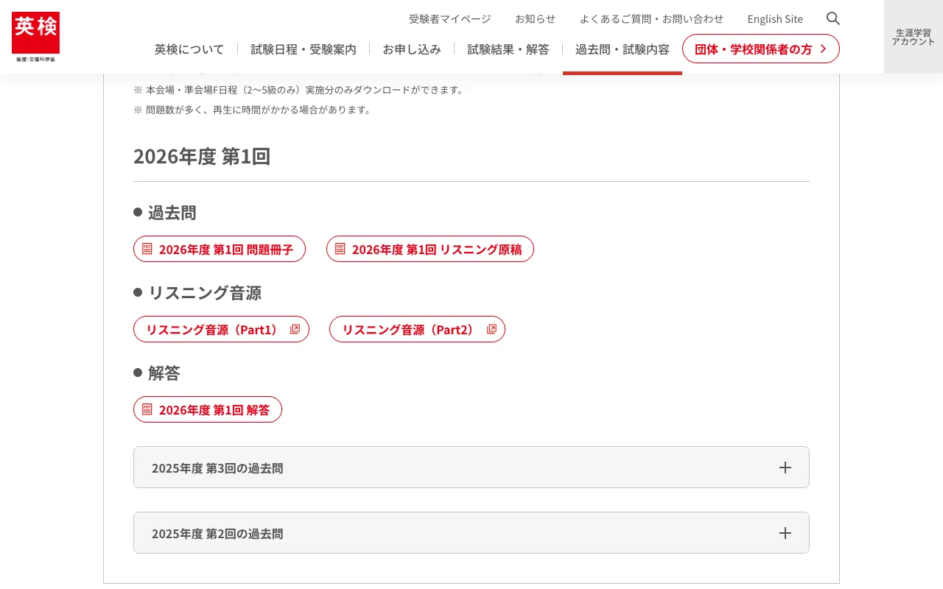Click external-link icon on Part2 audio

click(491, 329)
